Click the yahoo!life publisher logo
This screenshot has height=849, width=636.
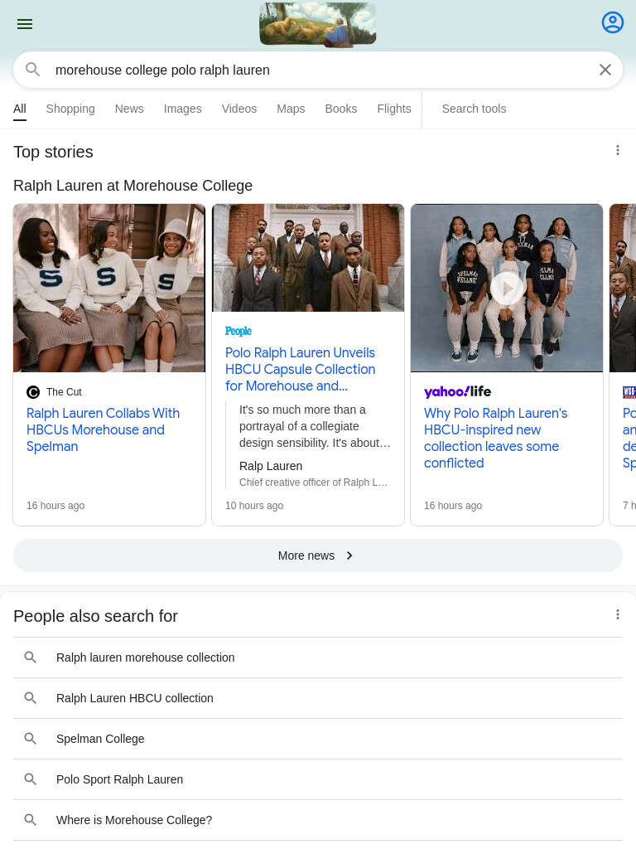[x=457, y=391]
